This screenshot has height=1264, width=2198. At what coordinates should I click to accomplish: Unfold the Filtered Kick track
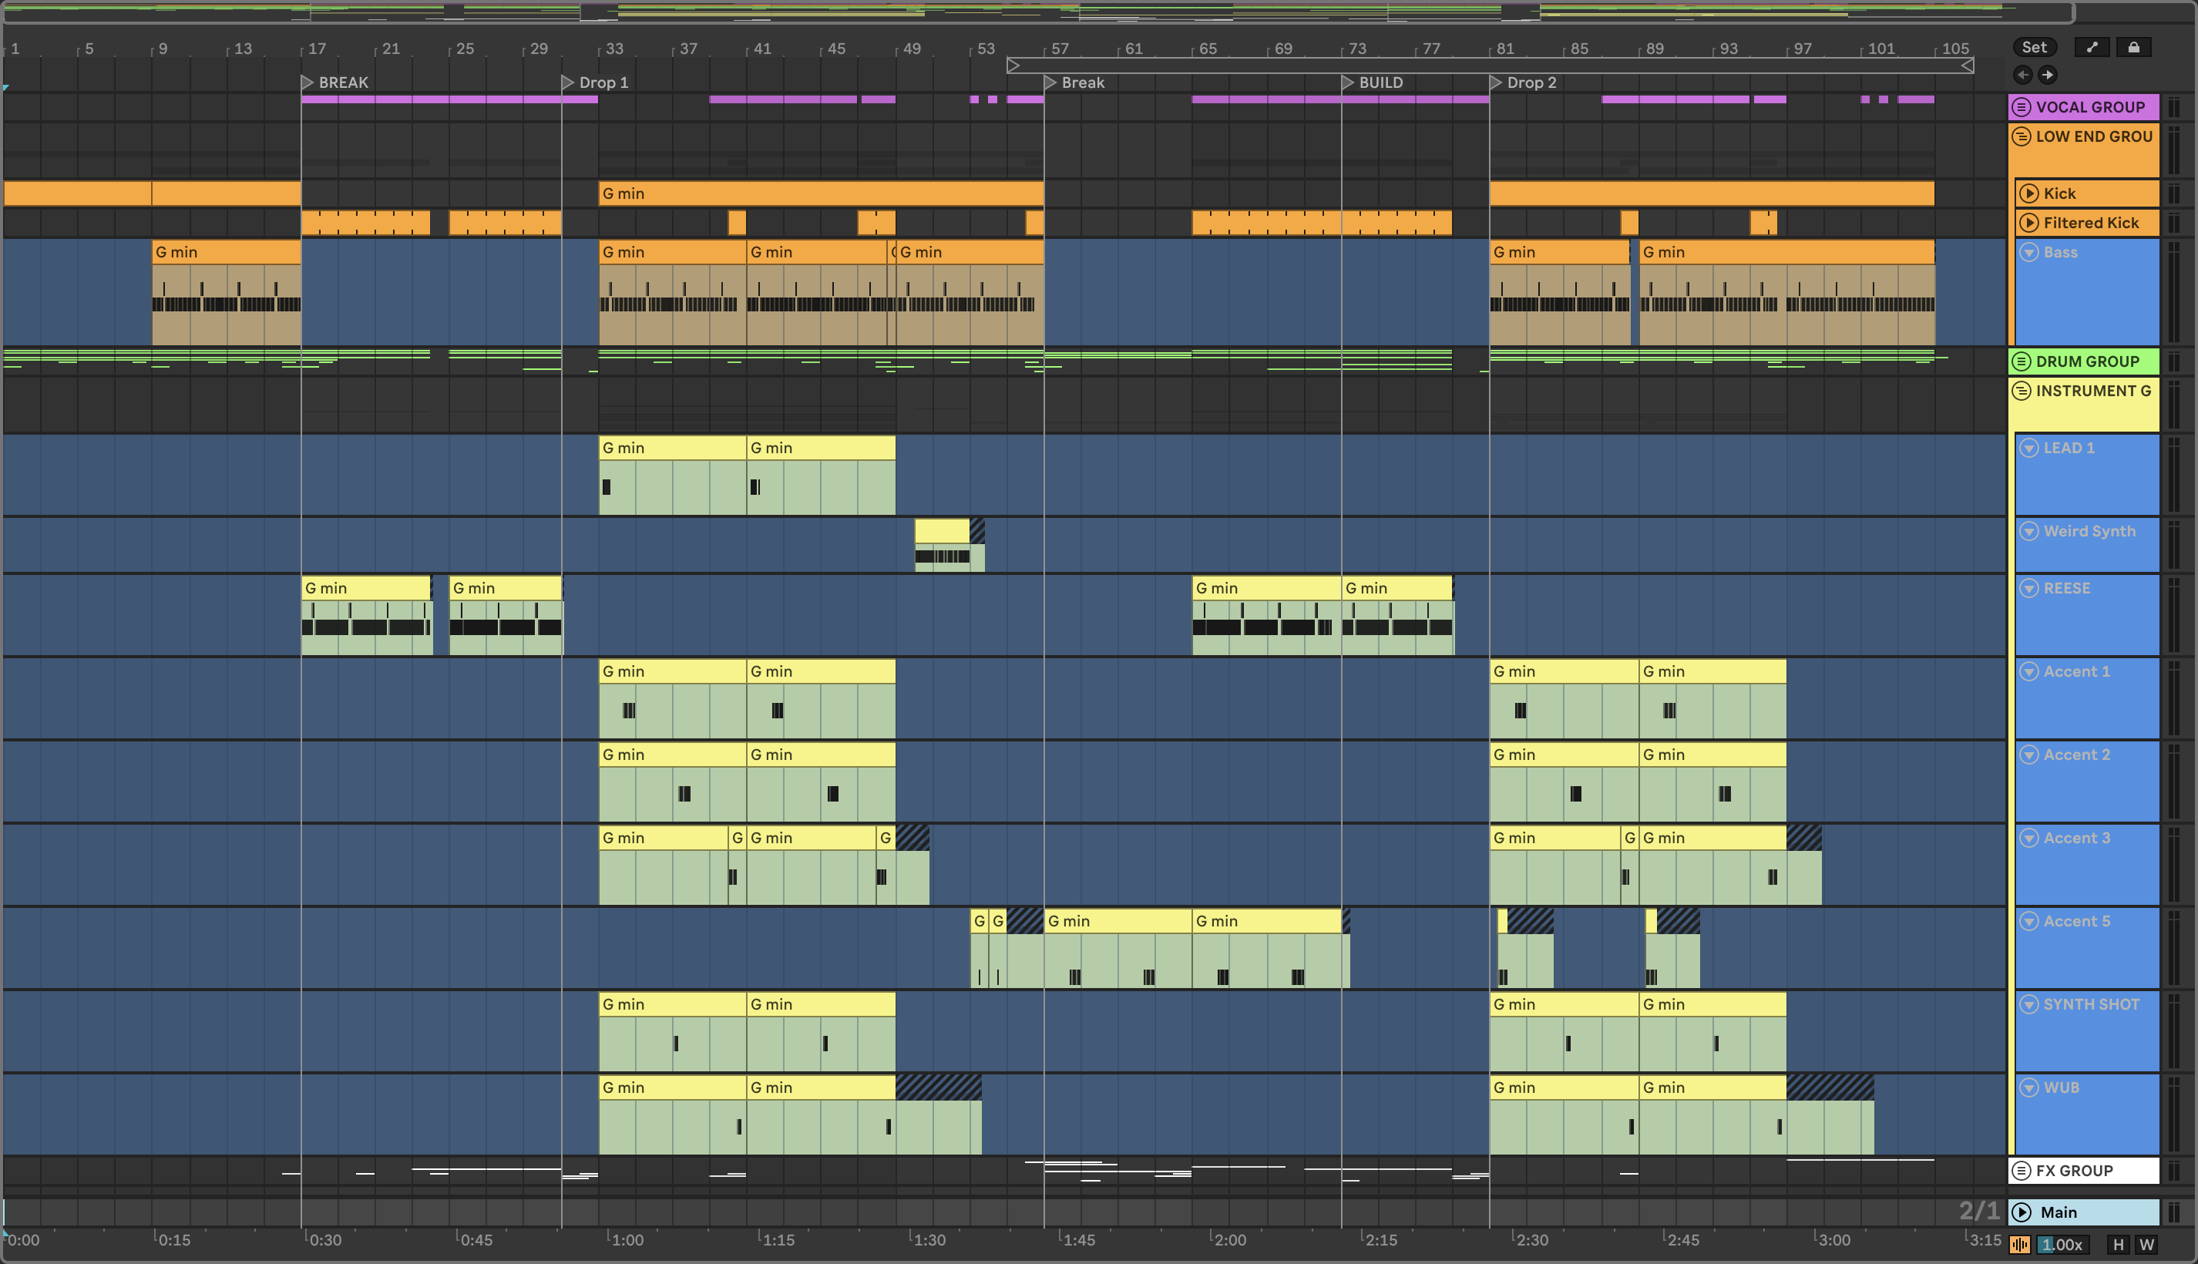click(x=2028, y=223)
